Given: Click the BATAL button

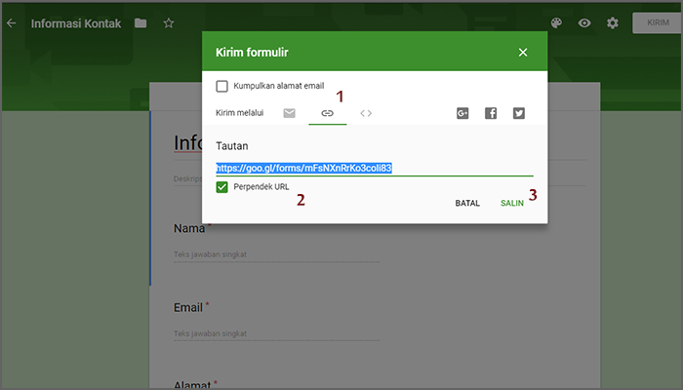Looking at the screenshot, I should (x=467, y=204).
